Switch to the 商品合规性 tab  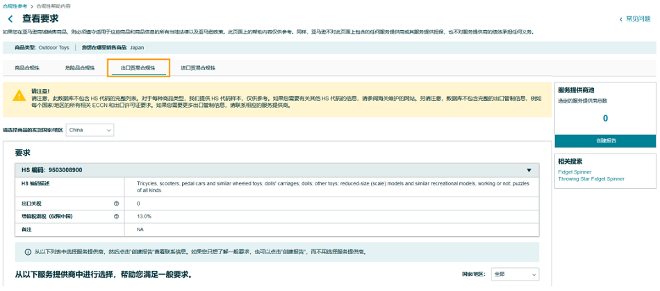(27, 68)
